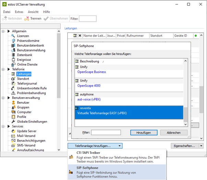The width and height of the screenshot is (207, 180).
Task: Click the Globale Einstellungen wrench icon
Action: point(14,122)
